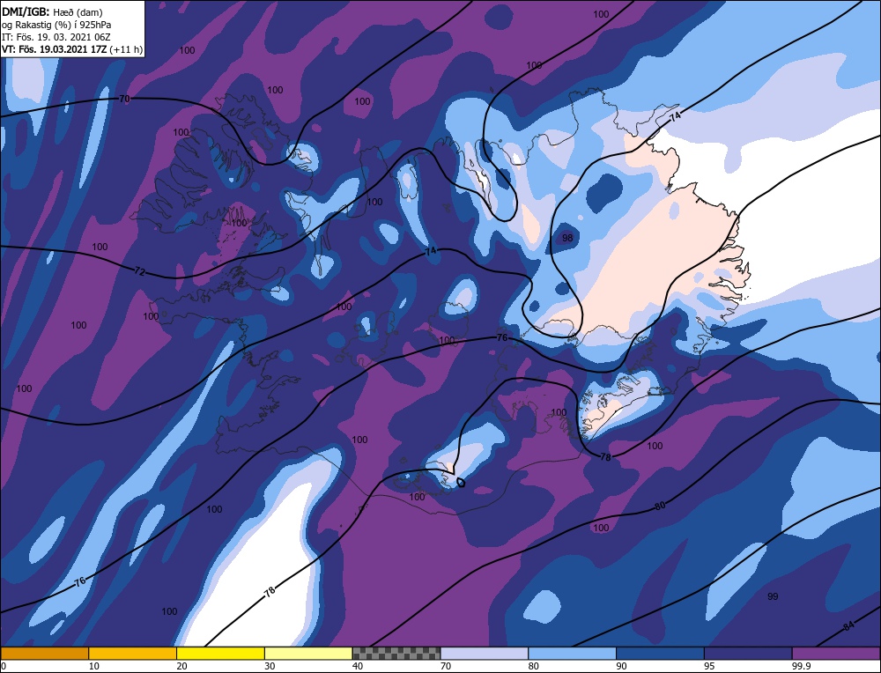This screenshot has width=881, height=673.
Task: Click the '20' legend scale number
Action: click(182, 666)
